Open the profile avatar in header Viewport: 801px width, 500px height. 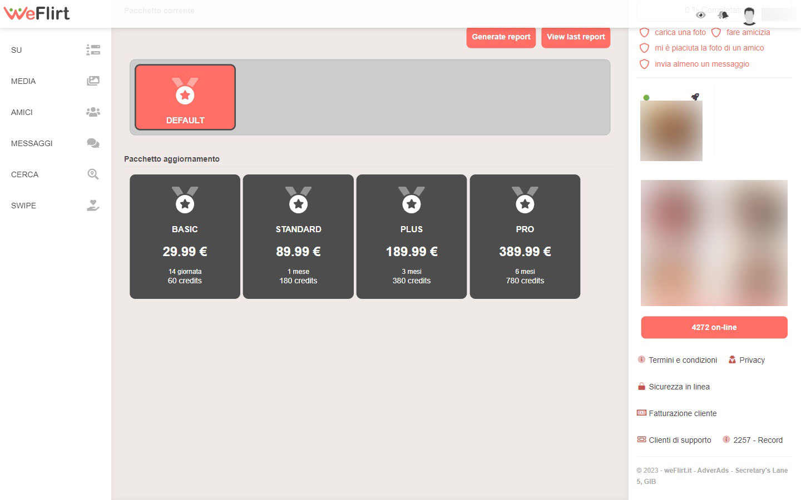click(749, 16)
